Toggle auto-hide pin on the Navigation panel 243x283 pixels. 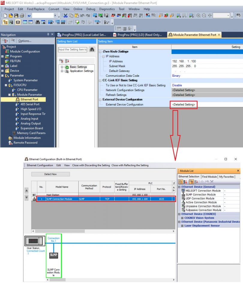[48, 34]
